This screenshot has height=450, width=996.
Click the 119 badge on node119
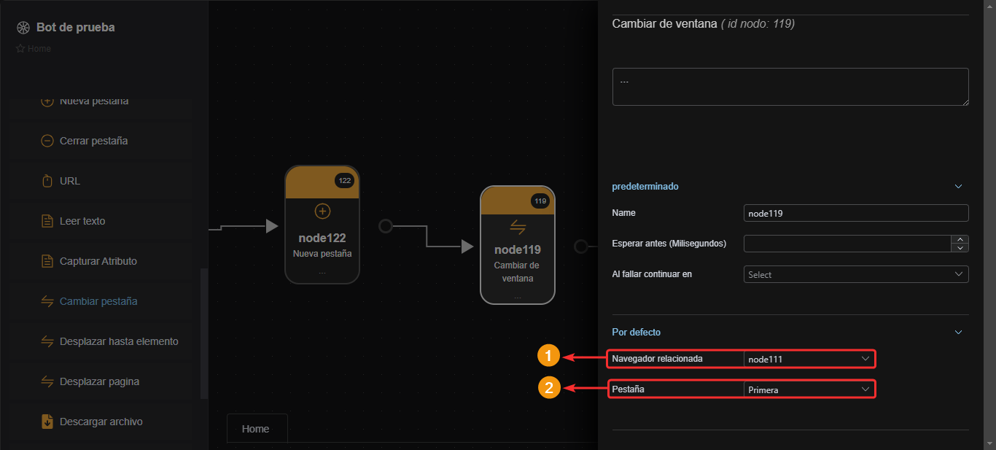coord(540,201)
